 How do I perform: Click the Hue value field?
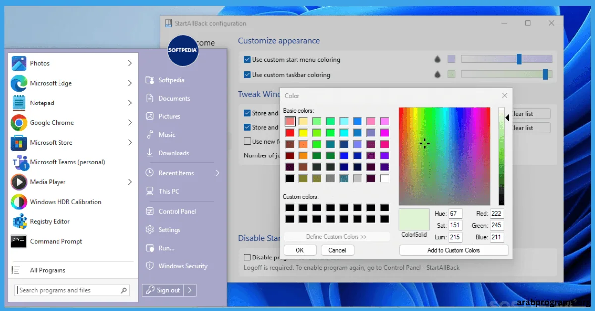pyautogui.click(x=455, y=214)
